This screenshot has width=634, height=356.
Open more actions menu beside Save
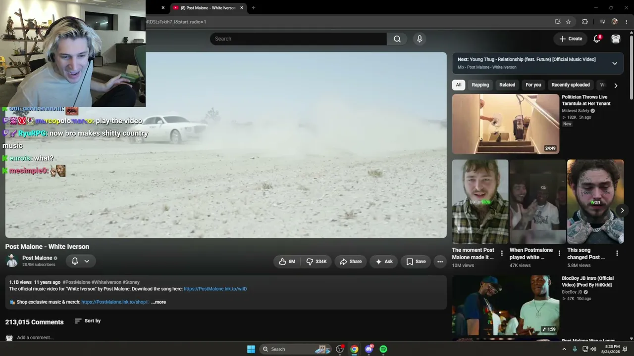(x=440, y=262)
